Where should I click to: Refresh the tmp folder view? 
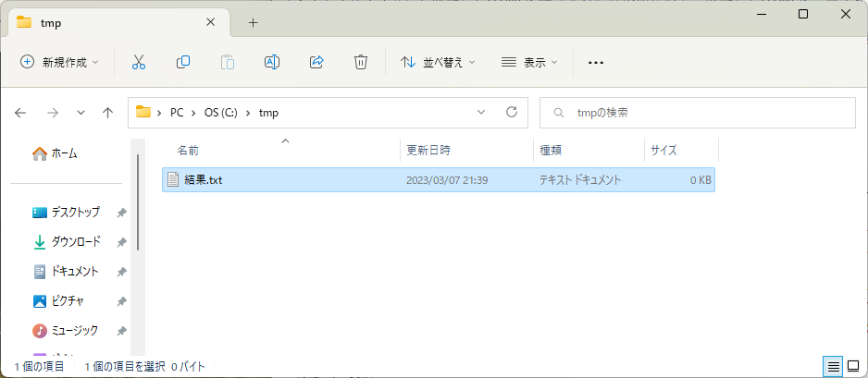[511, 113]
